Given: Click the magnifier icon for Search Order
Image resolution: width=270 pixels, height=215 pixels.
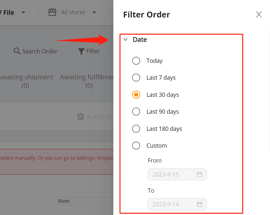Looking at the screenshot, I should 17,51.
